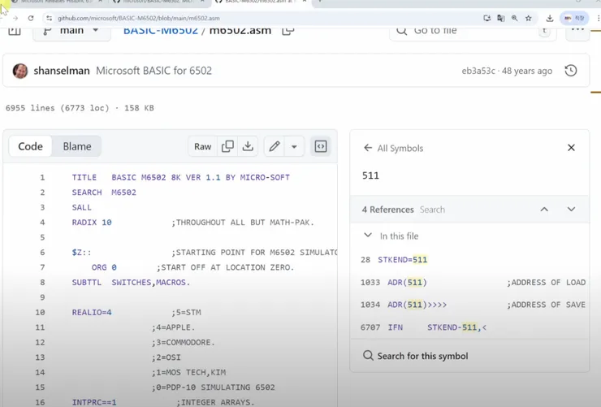Screen dimensions: 601x407
Task: Click SEARCH M6502 on line 2
Action: coord(104,193)
